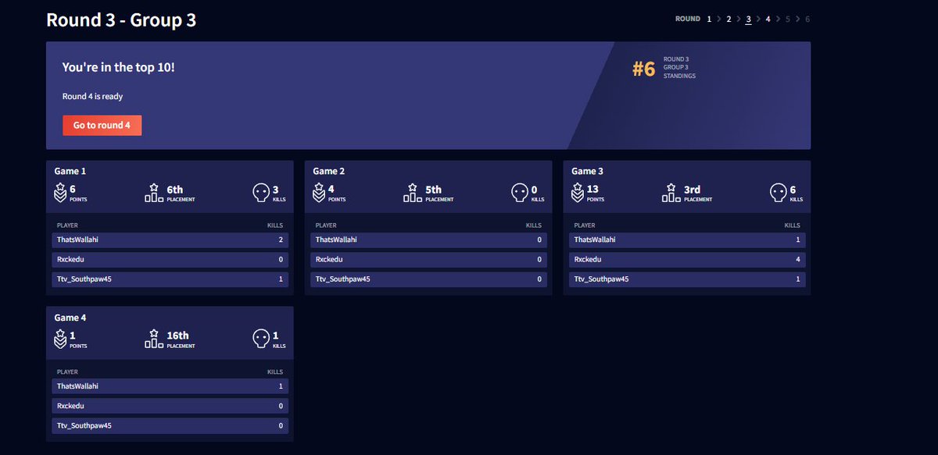The image size is (938, 455).
Task: Click Game 1 PLAYER column header
Action: point(68,226)
